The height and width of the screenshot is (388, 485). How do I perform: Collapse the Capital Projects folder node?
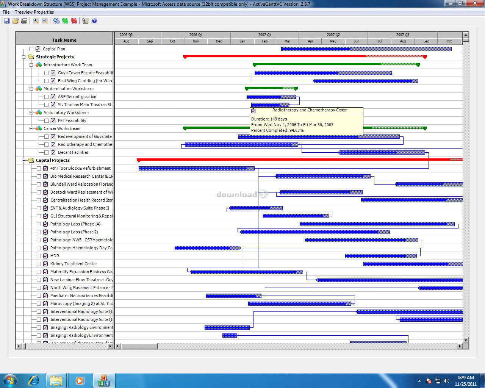click(24, 160)
